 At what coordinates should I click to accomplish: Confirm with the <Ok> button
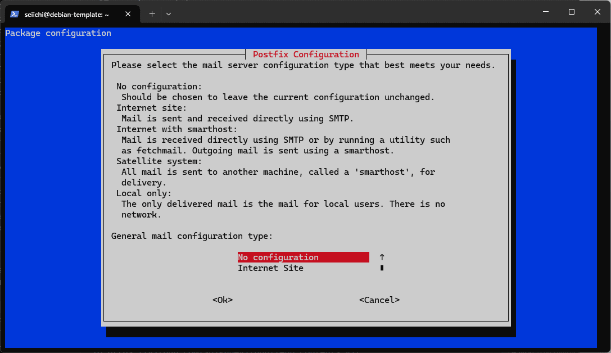223,300
